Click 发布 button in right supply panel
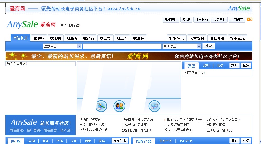Viewport: 261px width, 144px height. coord(234,65)
